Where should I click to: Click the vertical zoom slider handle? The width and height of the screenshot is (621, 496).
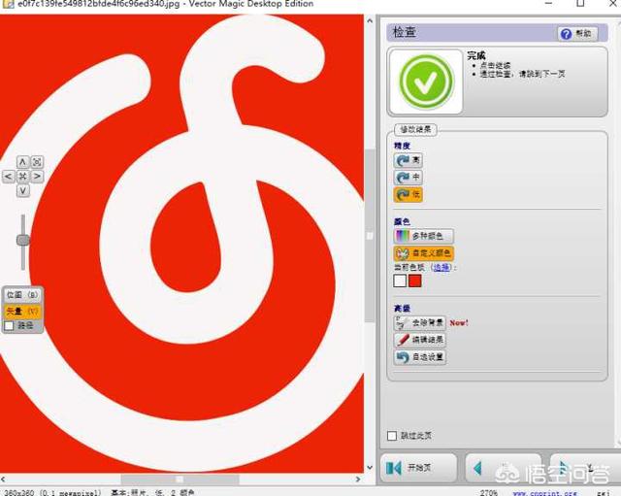[x=23, y=240]
